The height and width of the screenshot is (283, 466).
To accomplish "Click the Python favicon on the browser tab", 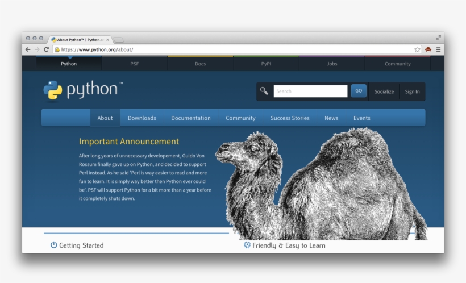I will point(53,40).
